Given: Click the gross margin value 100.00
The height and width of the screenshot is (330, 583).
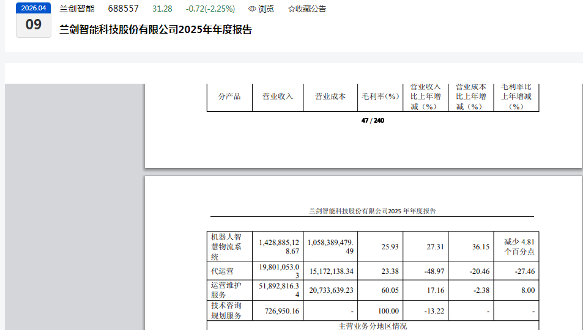Looking at the screenshot, I should coord(388,311).
